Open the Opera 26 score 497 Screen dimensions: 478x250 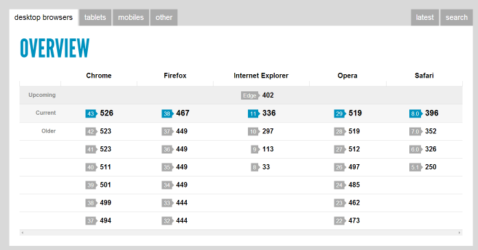tap(354, 167)
